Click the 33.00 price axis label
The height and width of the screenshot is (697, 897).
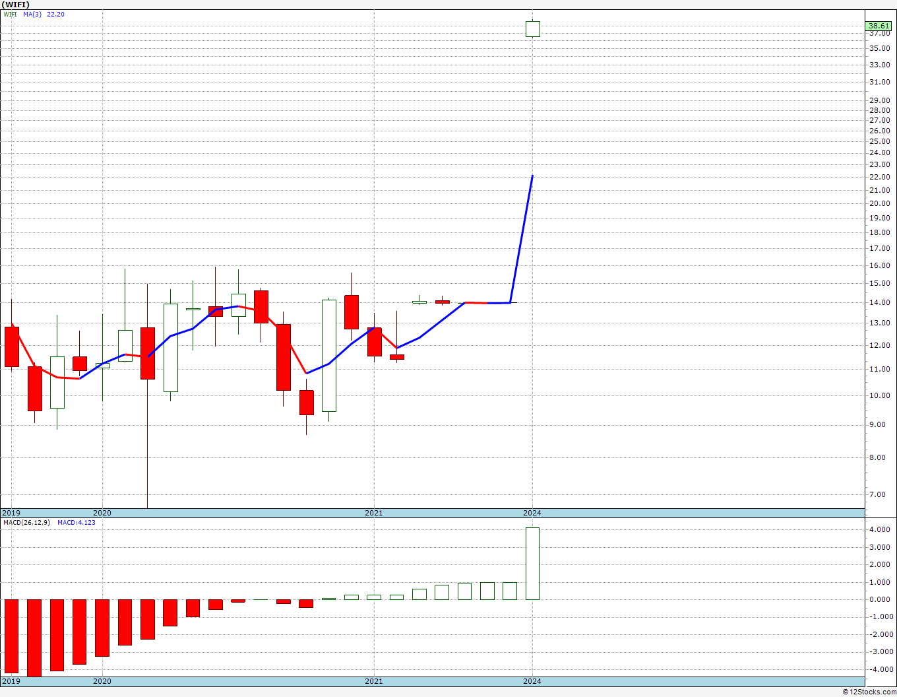[880, 65]
